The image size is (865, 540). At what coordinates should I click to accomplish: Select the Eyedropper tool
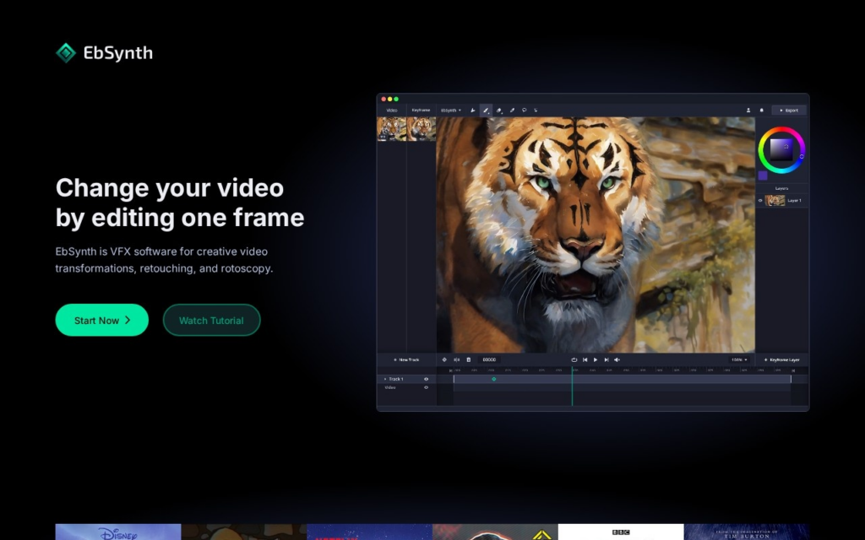pyautogui.click(x=512, y=111)
